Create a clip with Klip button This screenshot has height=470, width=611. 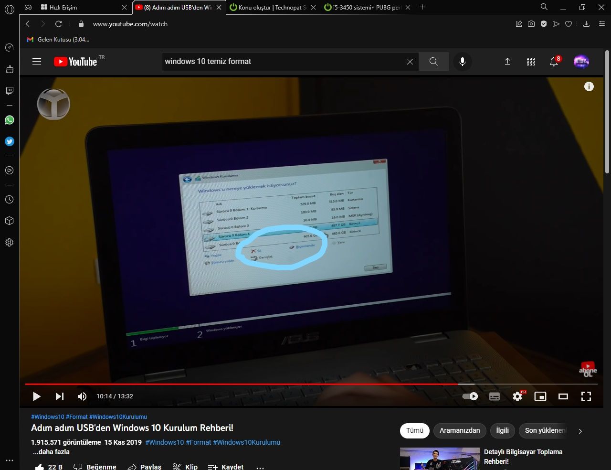[x=185, y=467]
